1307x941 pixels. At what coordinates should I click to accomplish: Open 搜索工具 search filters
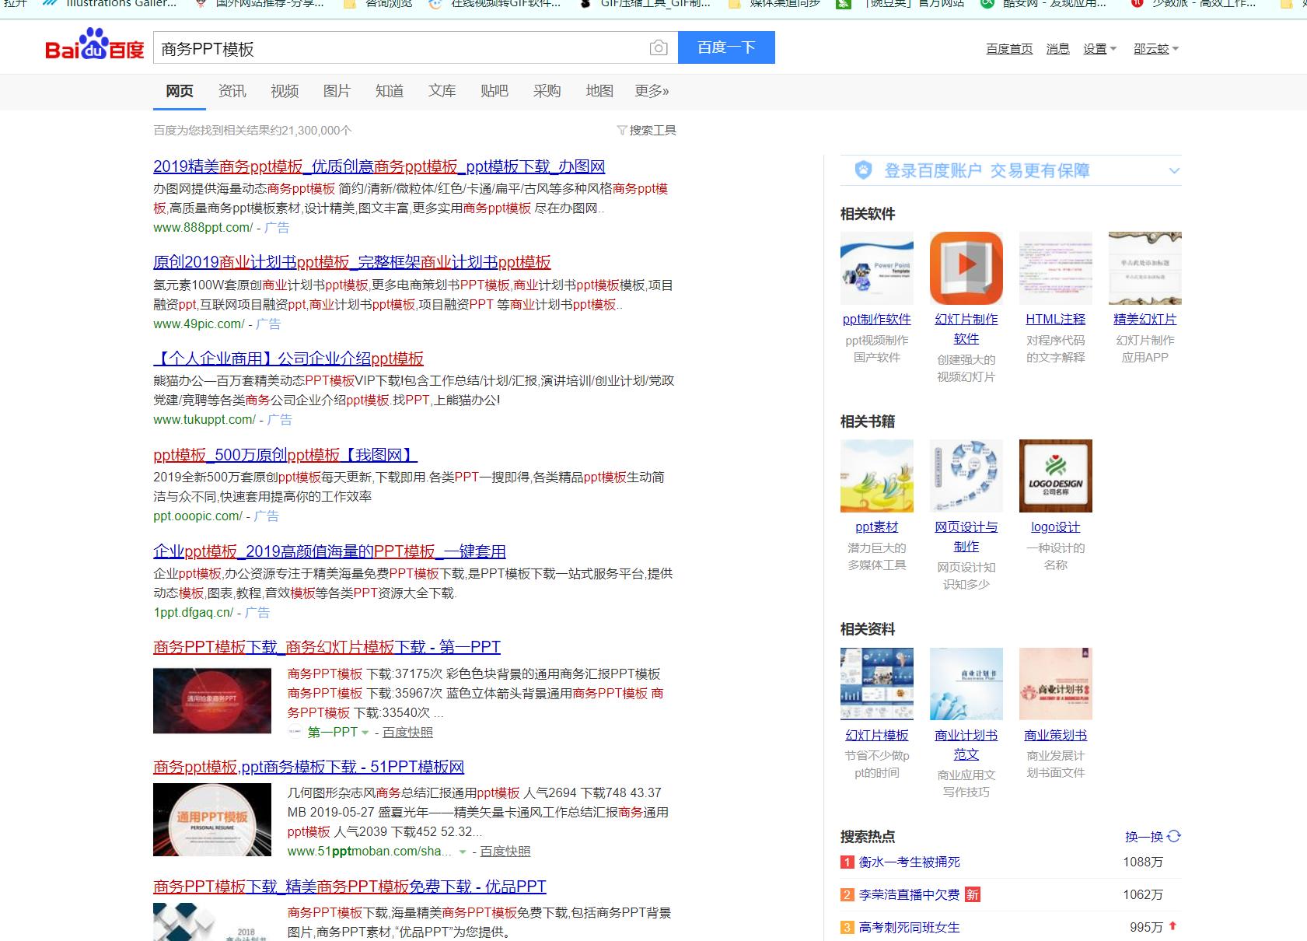click(x=646, y=130)
